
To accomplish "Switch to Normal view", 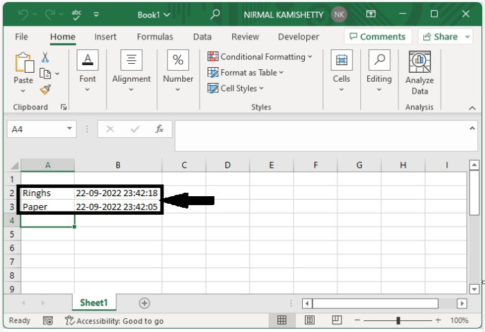I will tap(281, 320).
